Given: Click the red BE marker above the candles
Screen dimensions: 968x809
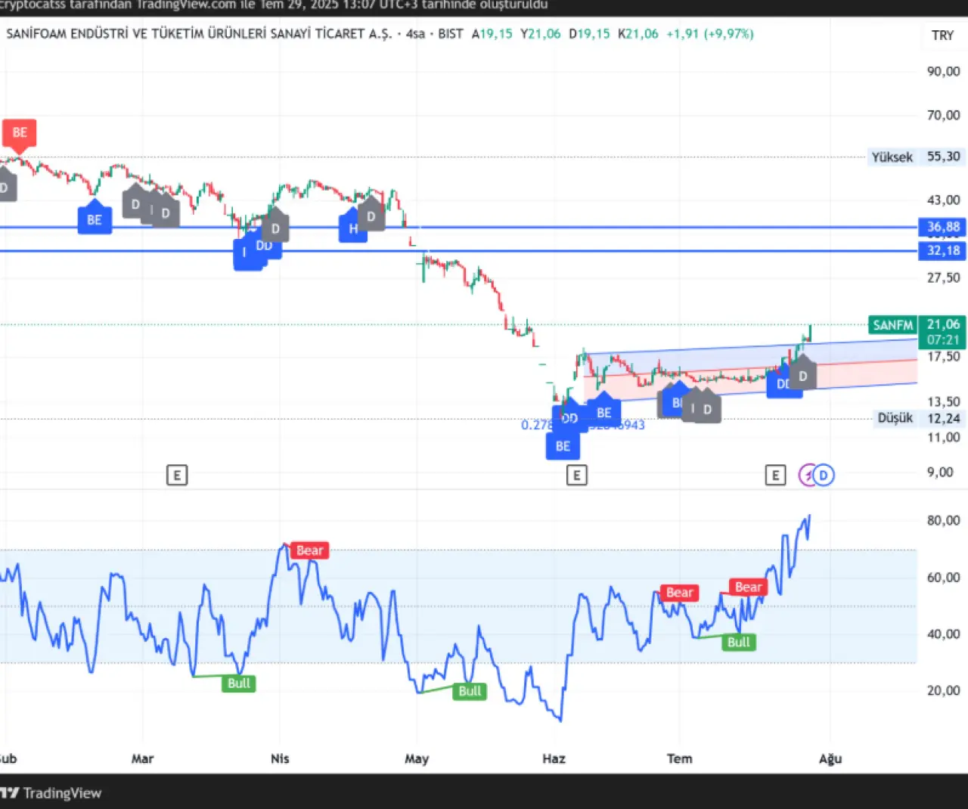Looking at the screenshot, I should [x=20, y=133].
